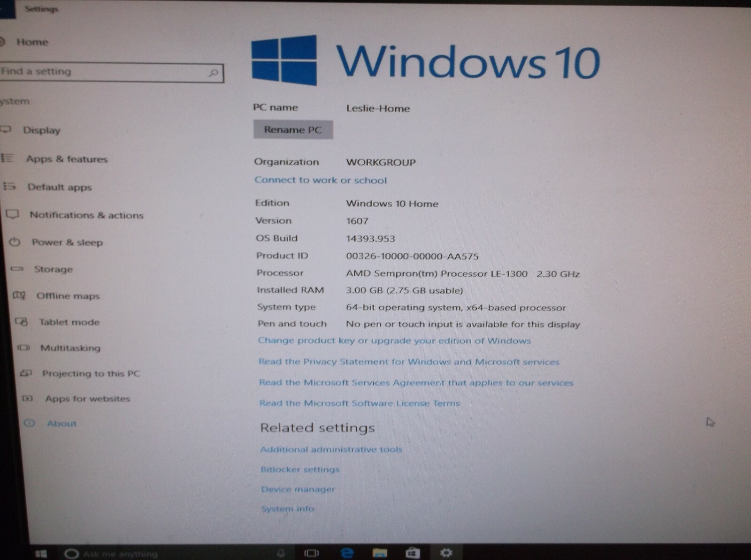
Task: Click the OS Build value 14393.953
Action: tap(371, 239)
